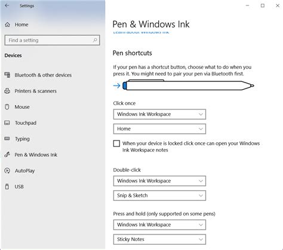This screenshot has height=250, width=283.
Task: Expand Click once Windows Ink Workspace dropdown
Action: [159, 114]
